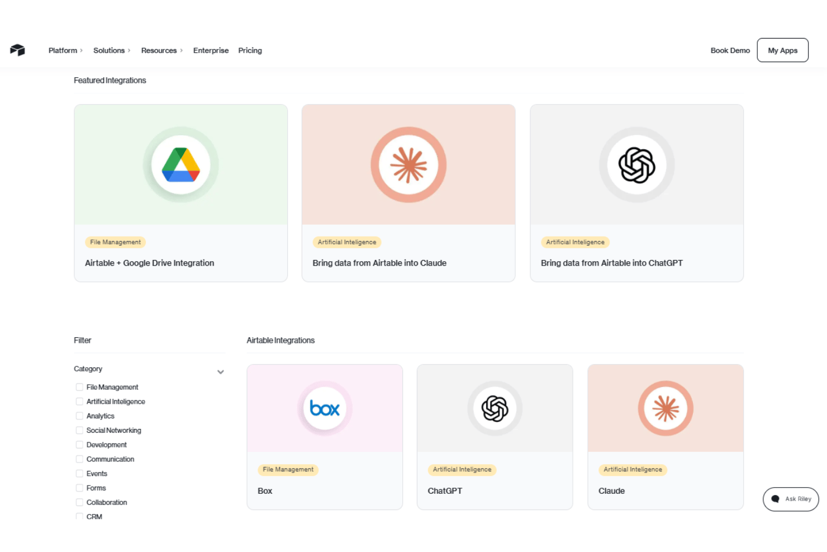Click Artificial Intelligence tag on featured Claude card
The height and width of the screenshot is (552, 827).
(347, 242)
